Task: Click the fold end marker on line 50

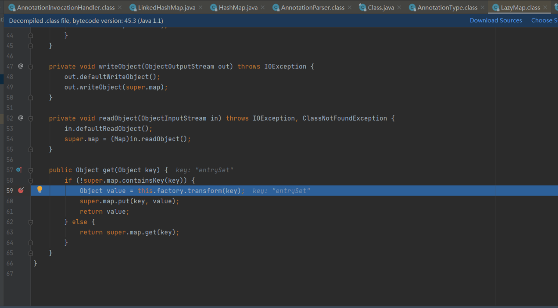Action: 31,97
